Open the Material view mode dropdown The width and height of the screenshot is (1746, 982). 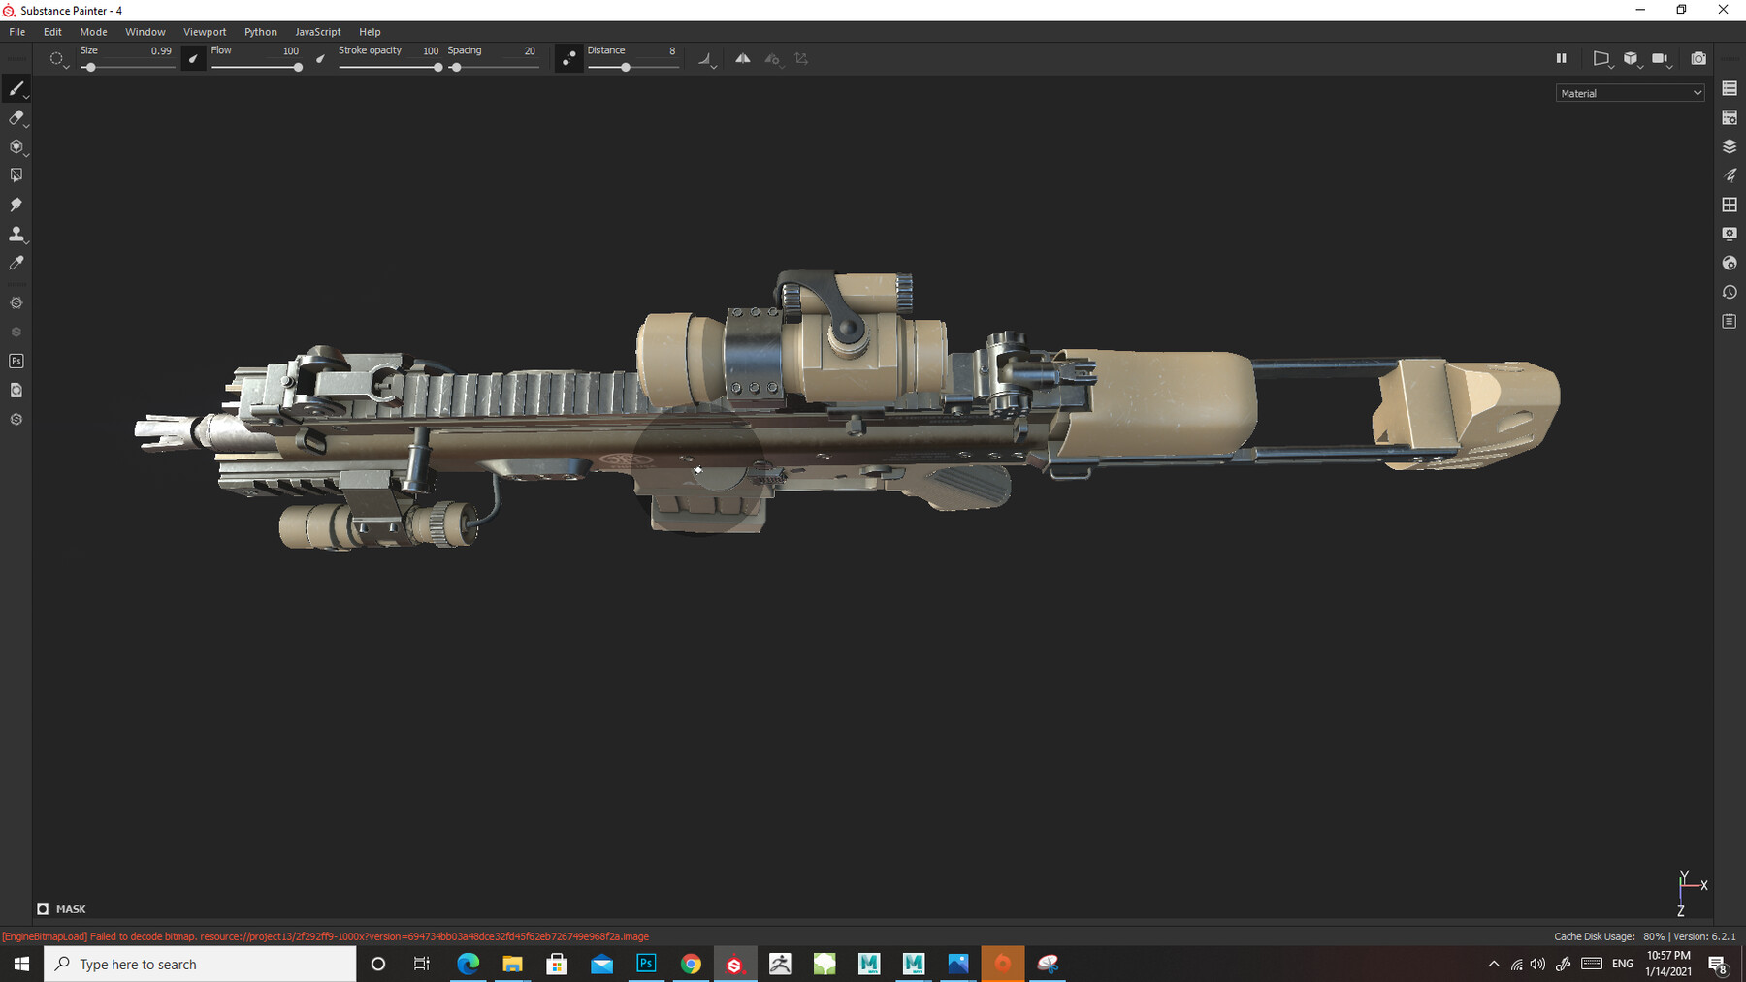pos(1630,92)
